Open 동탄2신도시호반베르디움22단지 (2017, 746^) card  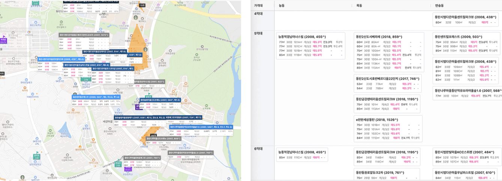click(388, 83)
